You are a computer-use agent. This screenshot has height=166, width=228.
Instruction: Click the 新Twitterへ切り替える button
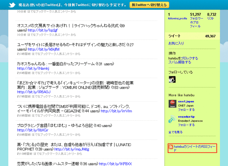click(149, 5)
